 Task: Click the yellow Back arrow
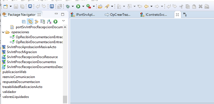(146, 6)
